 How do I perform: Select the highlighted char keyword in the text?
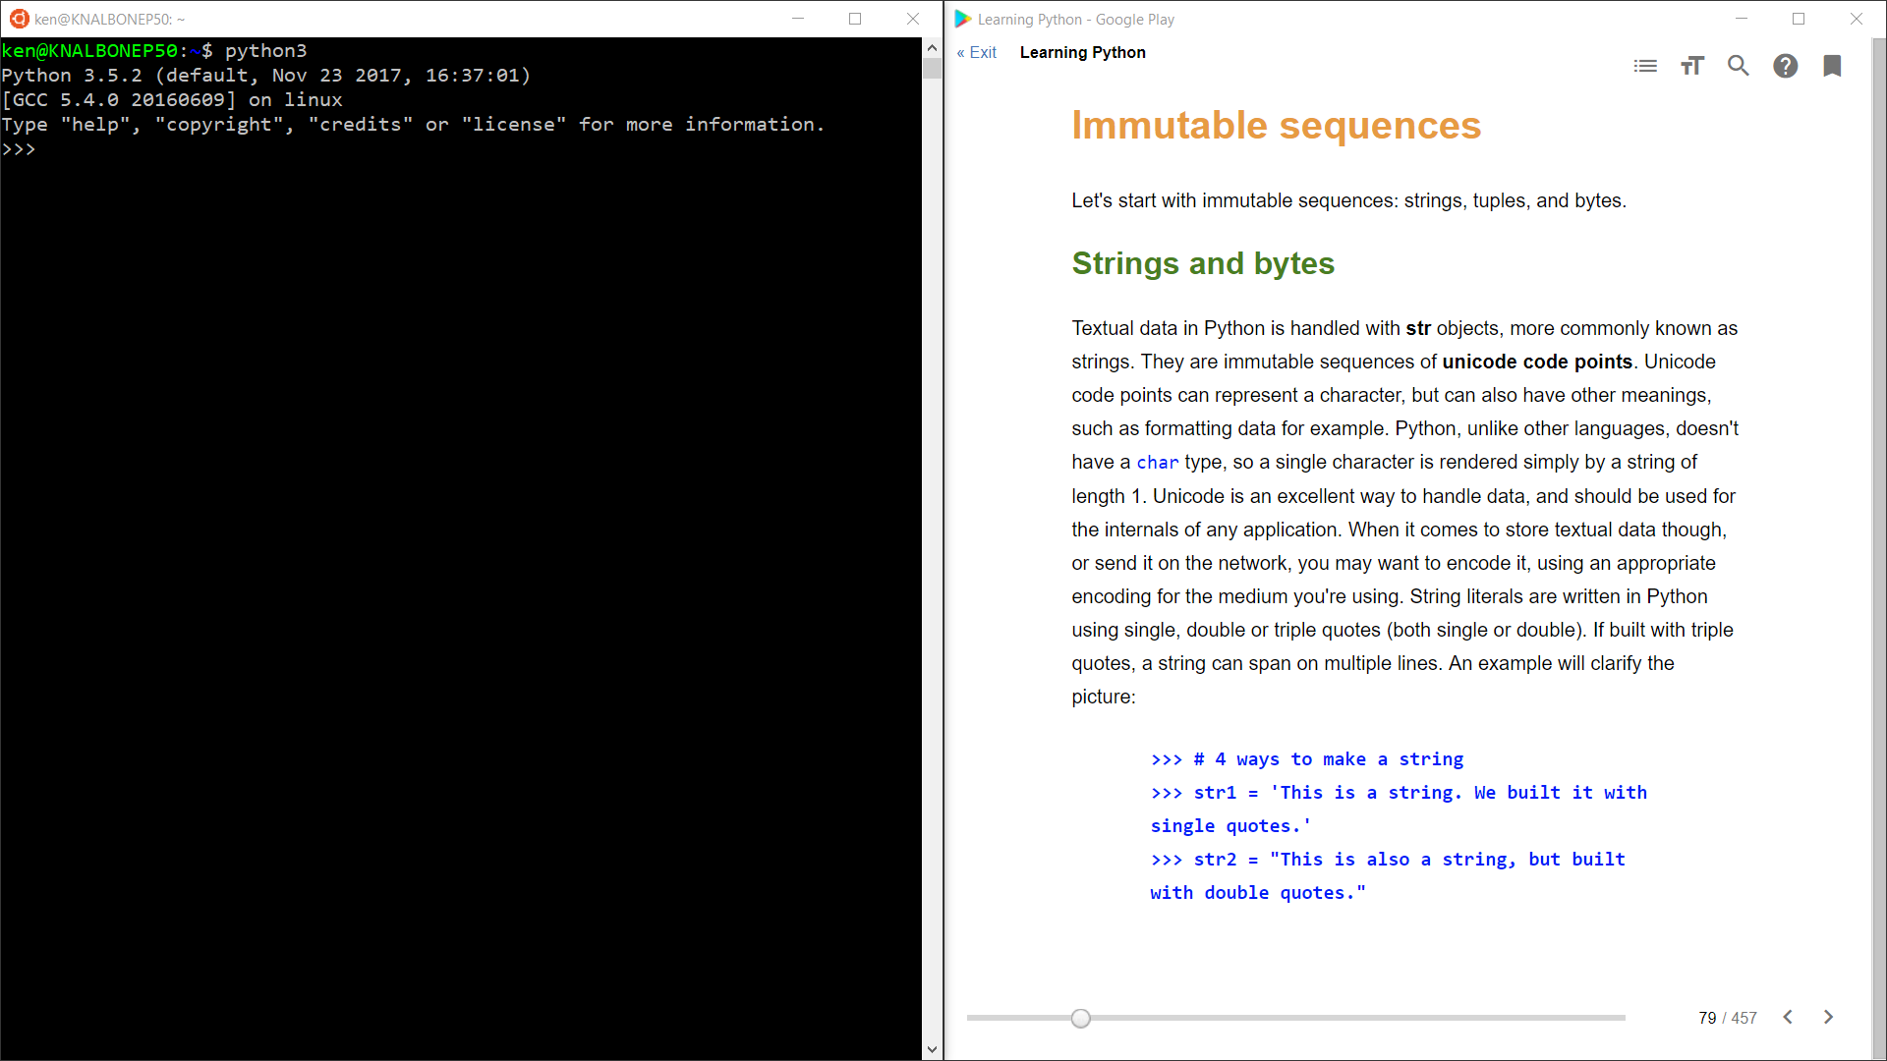(1158, 462)
